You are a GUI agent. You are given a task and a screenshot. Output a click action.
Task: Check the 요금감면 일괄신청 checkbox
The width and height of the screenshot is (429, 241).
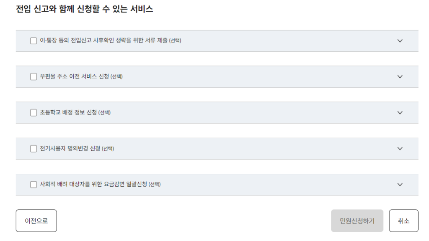pyautogui.click(x=33, y=184)
